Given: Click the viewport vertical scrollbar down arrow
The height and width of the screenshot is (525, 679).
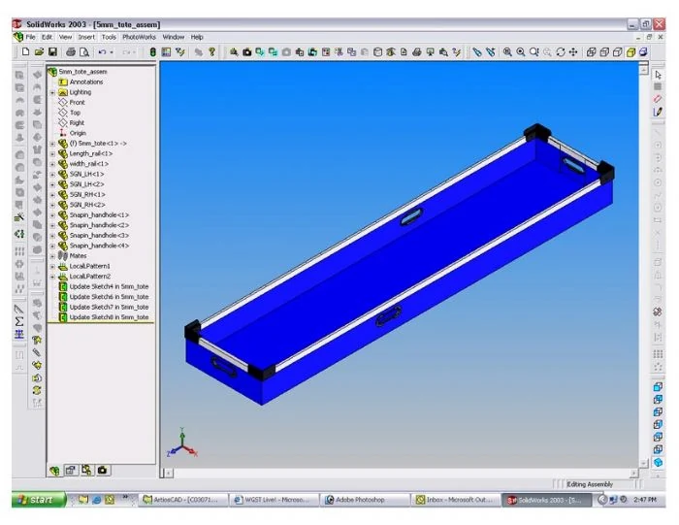Looking at the screenshot, I should pyautogui.click(x=643, y=463).
